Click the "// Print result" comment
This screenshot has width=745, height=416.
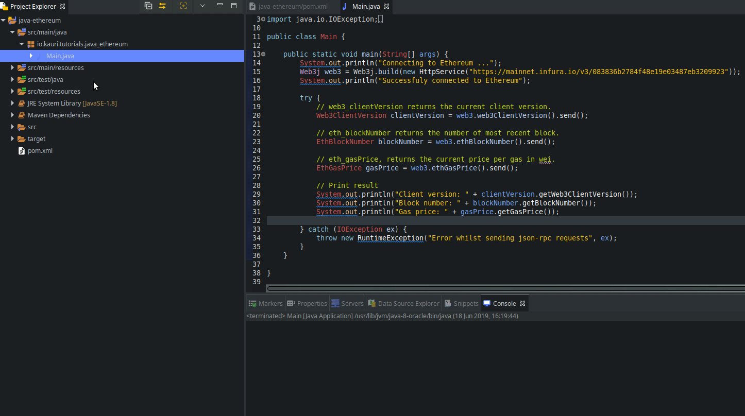click(347, 185)
